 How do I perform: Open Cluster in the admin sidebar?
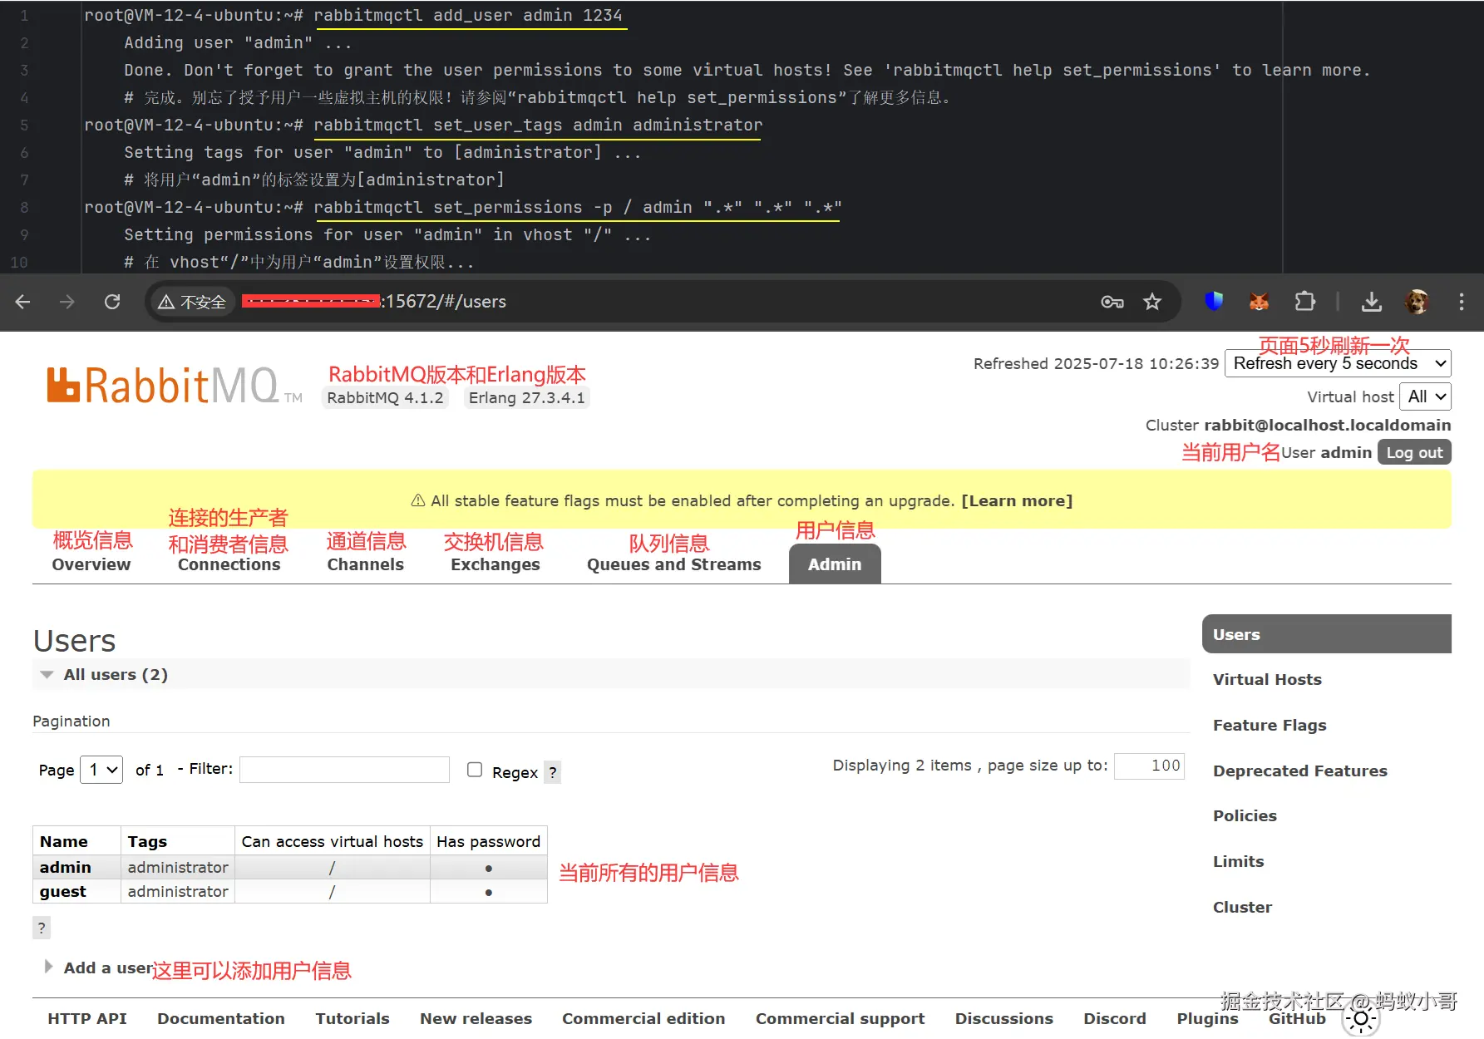1242,907
